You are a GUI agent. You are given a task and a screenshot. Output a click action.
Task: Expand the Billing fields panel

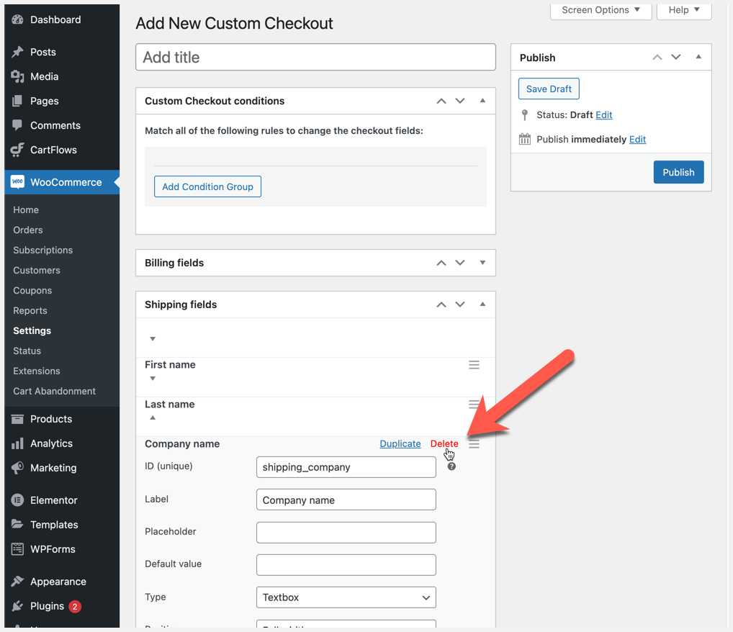(482, 263)
